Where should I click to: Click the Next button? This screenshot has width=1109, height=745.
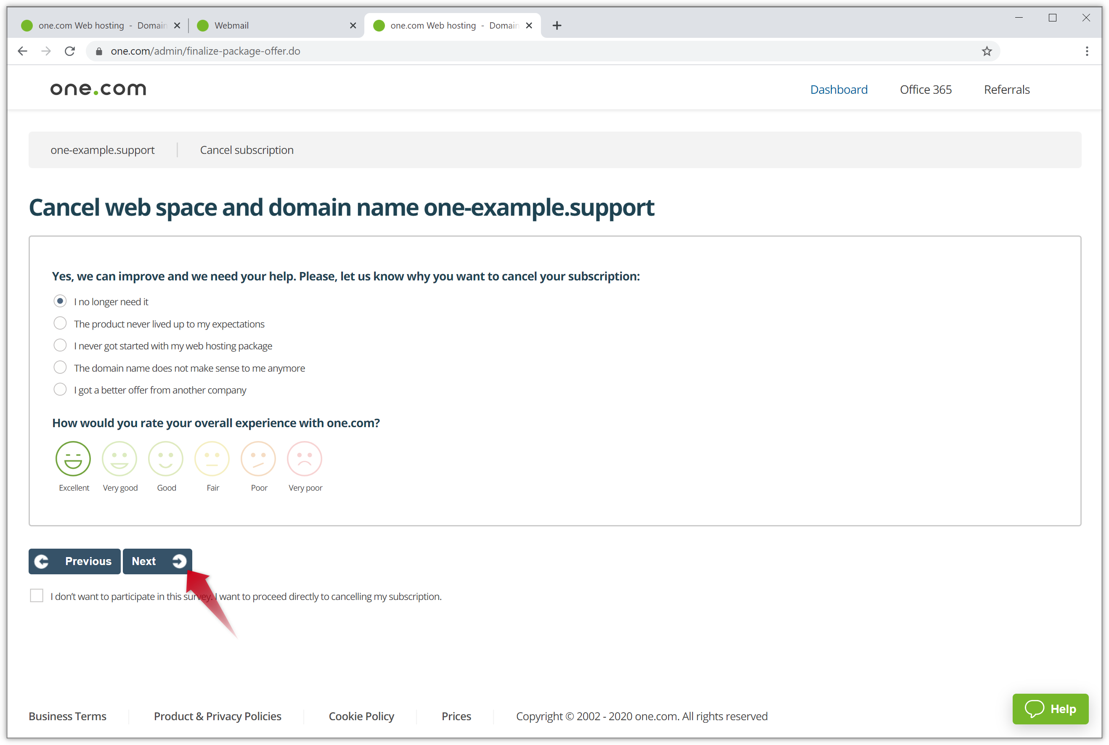[157, 560]
